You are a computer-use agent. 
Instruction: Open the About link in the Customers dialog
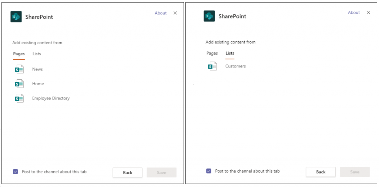tap(354, 13)
